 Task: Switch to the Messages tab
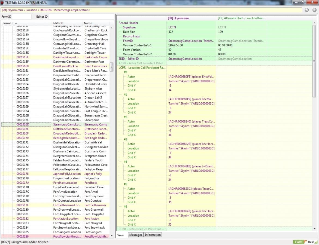click(x=136, y=235)
